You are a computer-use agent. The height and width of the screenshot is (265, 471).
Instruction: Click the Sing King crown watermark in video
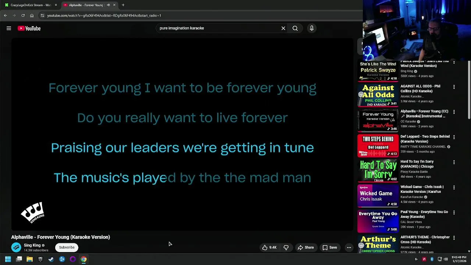pos(32,212)
